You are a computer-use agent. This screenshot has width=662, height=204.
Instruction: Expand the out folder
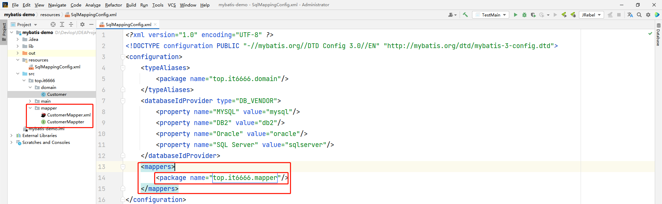tap(18, 53)
